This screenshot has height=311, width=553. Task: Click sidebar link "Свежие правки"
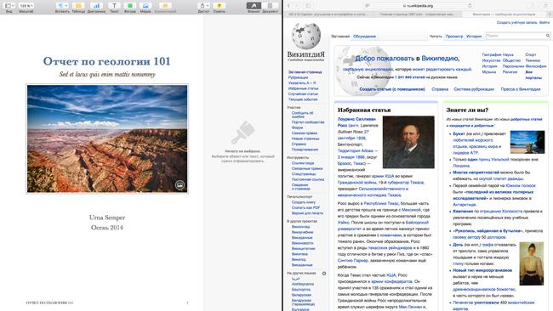click(305, 133)
